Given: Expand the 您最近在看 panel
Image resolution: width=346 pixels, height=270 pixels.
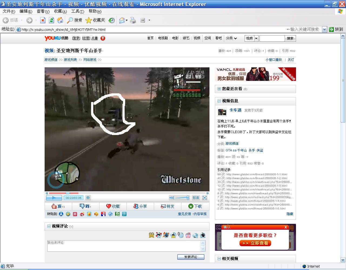Looking at the screenshot, I should click(219, 89).
